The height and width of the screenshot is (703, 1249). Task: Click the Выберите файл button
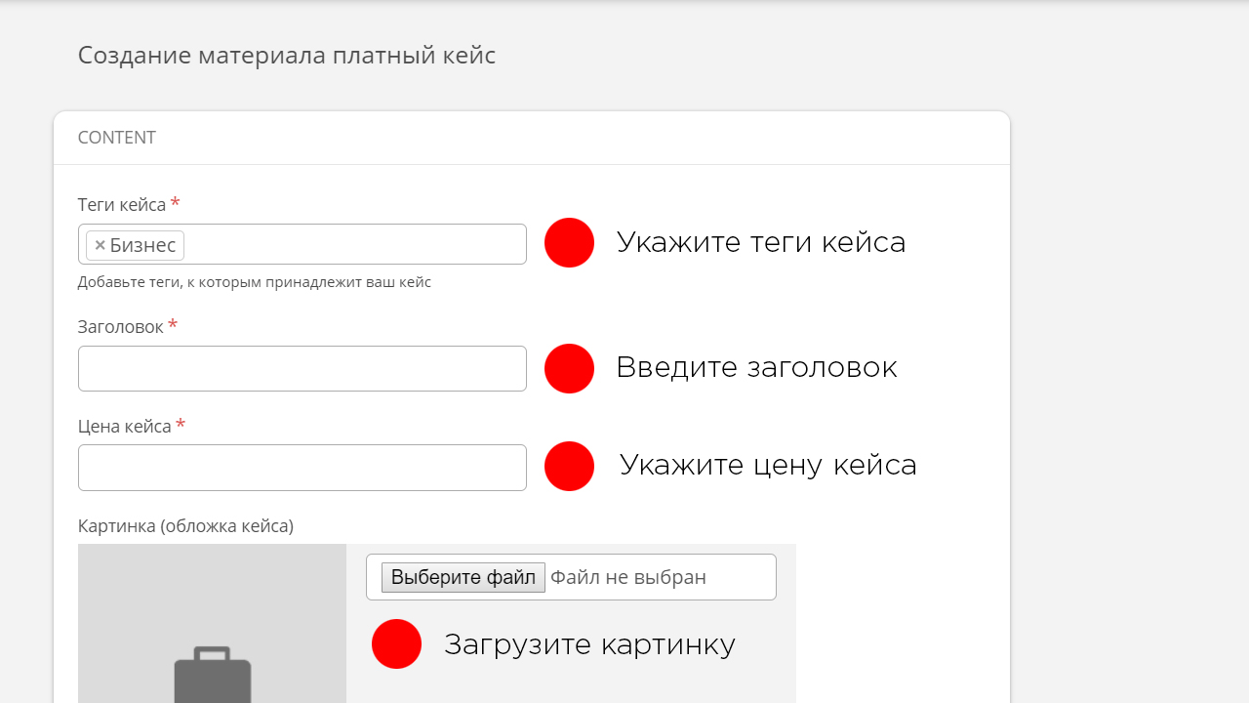463,577
